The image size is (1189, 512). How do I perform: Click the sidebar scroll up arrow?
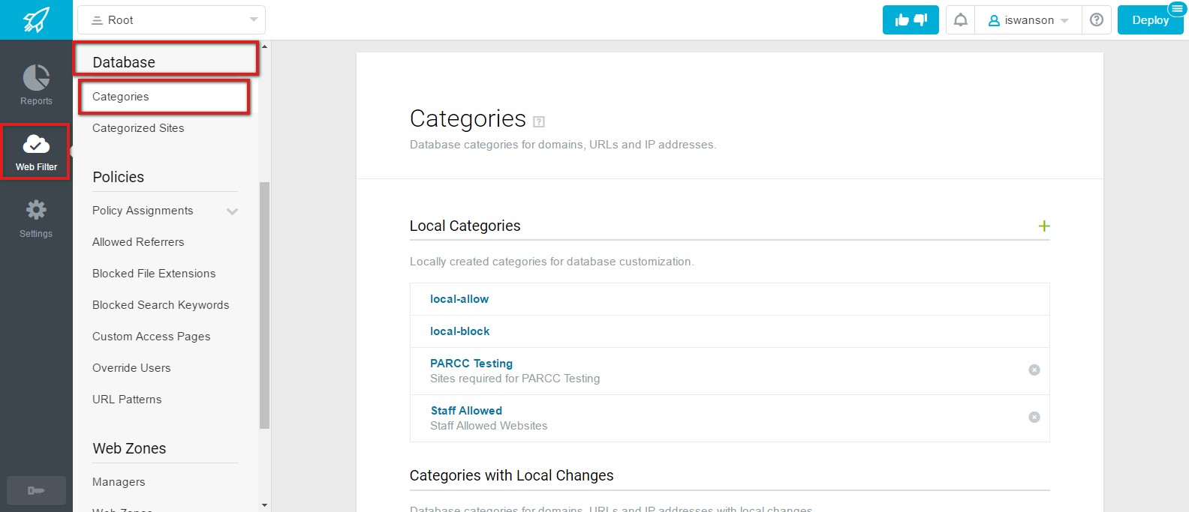click(264, 46)
